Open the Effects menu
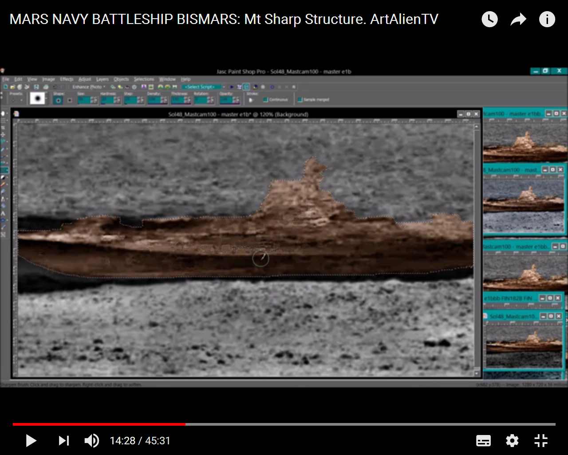The image size is (568, 455). click(67, 79)
